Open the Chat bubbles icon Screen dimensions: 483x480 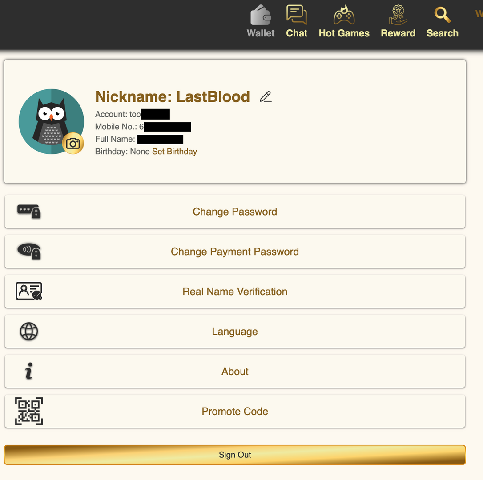click(x=297, y=15)
